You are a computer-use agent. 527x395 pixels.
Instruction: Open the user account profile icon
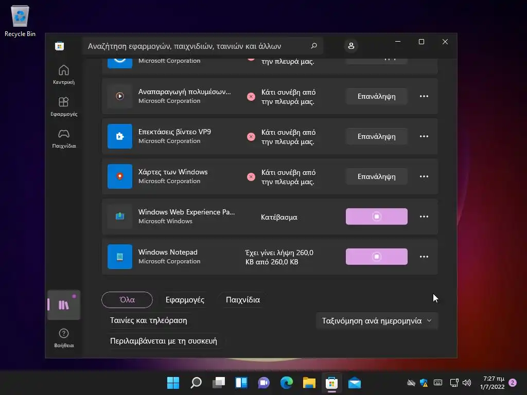[351, 46]
